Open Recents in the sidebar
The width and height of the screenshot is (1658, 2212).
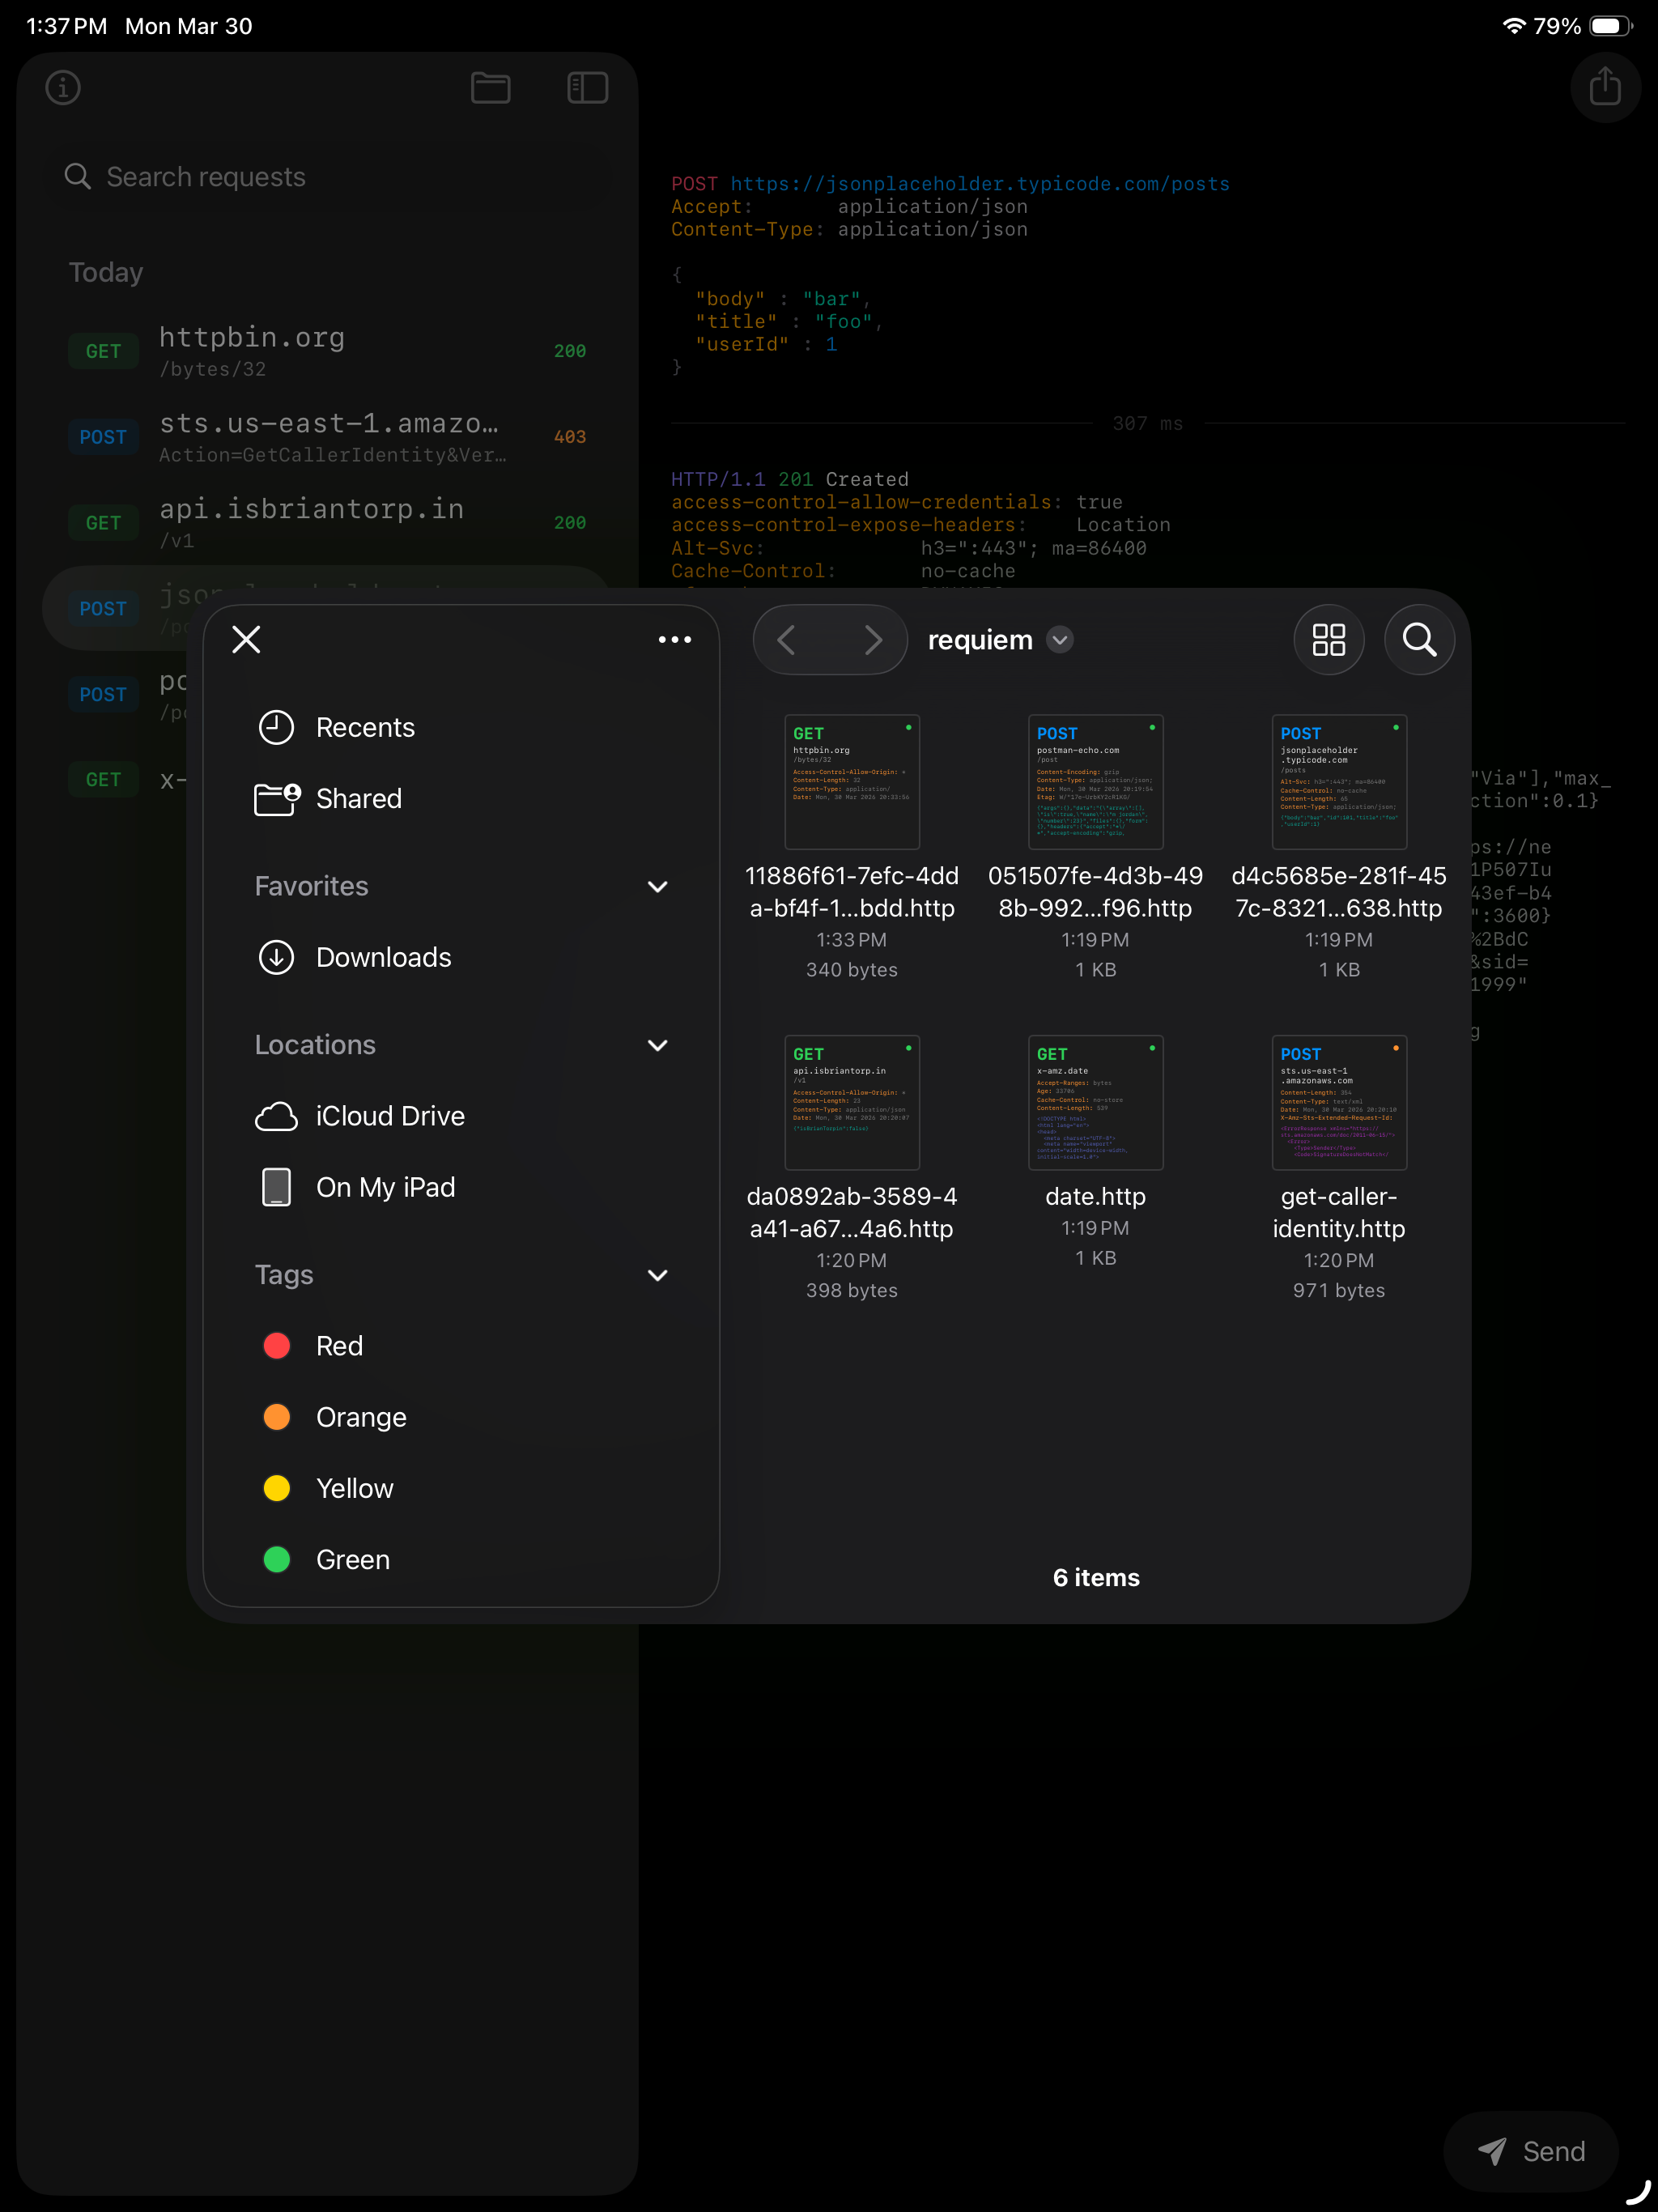click(x=461, y=727)
